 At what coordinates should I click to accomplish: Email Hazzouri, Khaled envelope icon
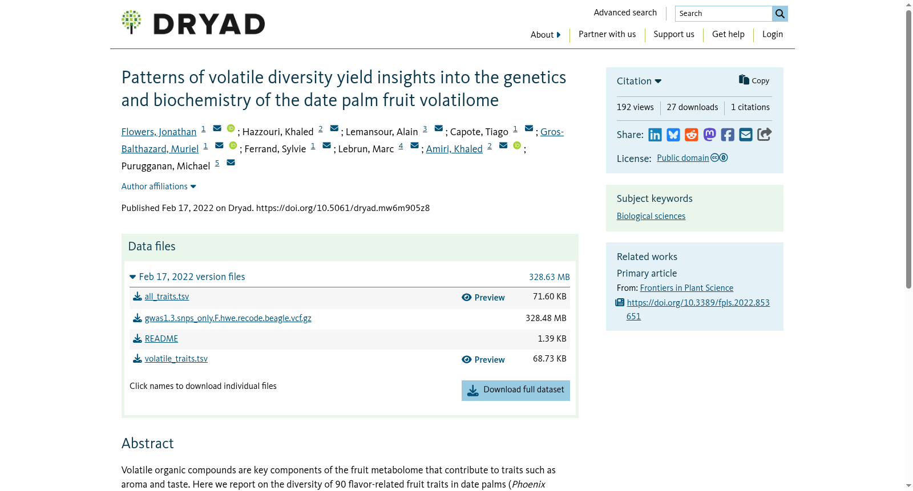click(x=334, y=128)
